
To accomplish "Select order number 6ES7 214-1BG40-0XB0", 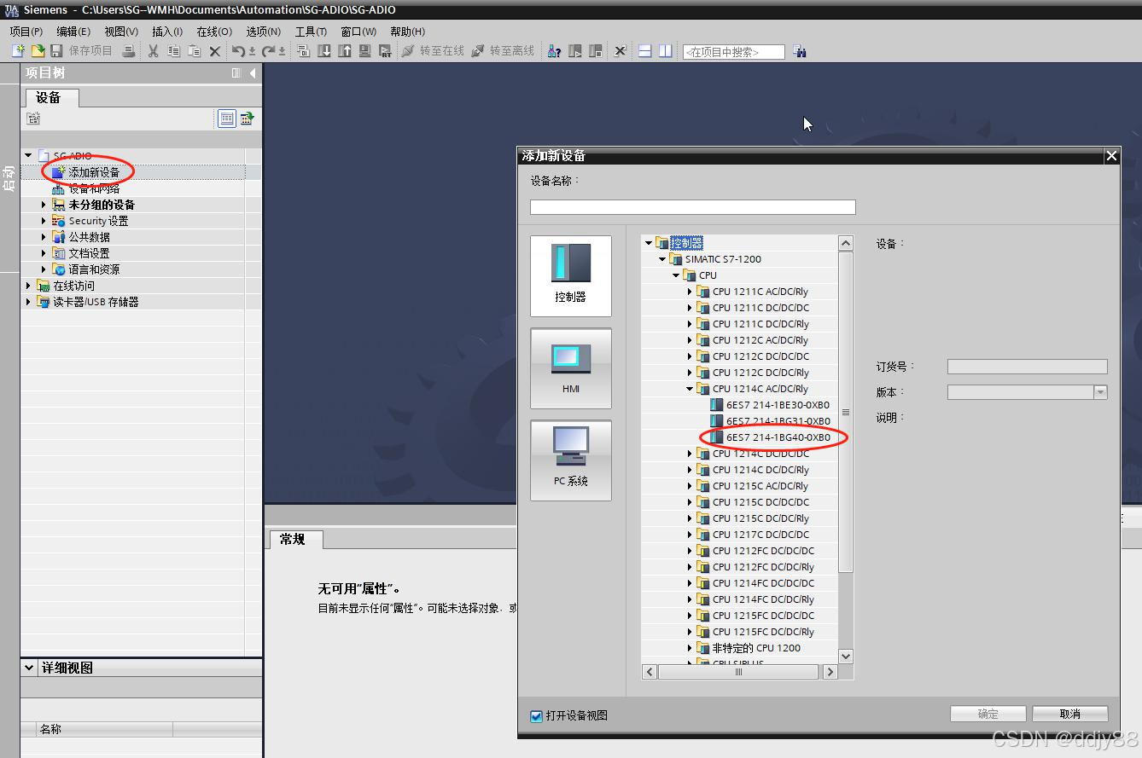I will coord(778,437).
